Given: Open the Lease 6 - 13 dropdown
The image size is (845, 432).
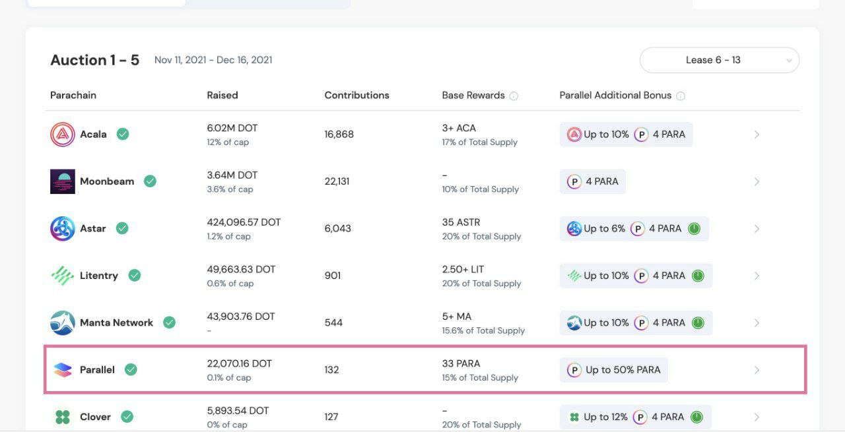Looking at the screenshot, I should tap(720, 60).
